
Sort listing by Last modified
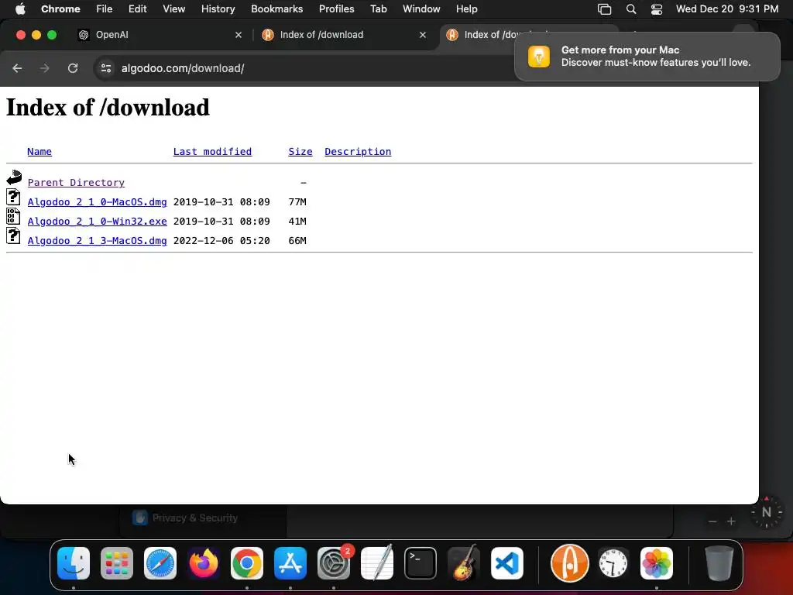click(x=212, y=151)
